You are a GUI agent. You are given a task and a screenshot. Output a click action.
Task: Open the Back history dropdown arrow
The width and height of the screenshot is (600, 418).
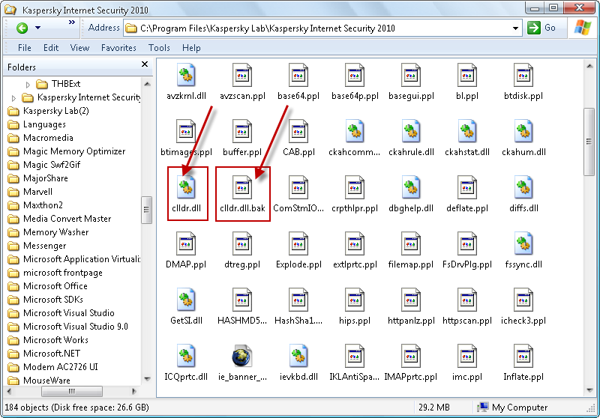pyautogui.click(x=37, y=28)
